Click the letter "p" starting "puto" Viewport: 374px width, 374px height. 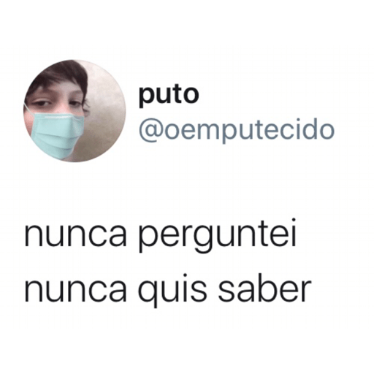tap(145, 97)
